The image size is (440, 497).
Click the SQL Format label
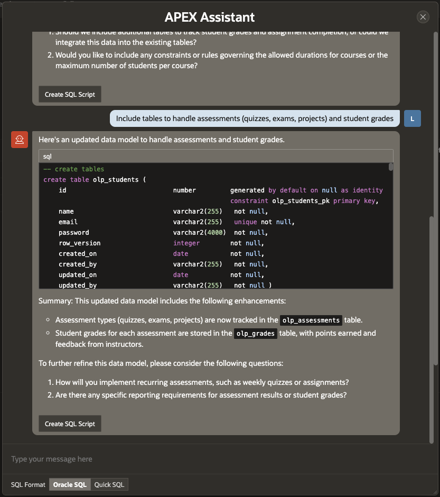28,484
